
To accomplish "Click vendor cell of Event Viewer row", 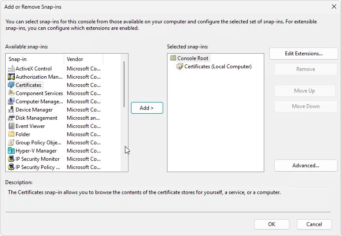I will 84,126.
